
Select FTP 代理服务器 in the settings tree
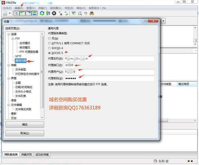29,52
